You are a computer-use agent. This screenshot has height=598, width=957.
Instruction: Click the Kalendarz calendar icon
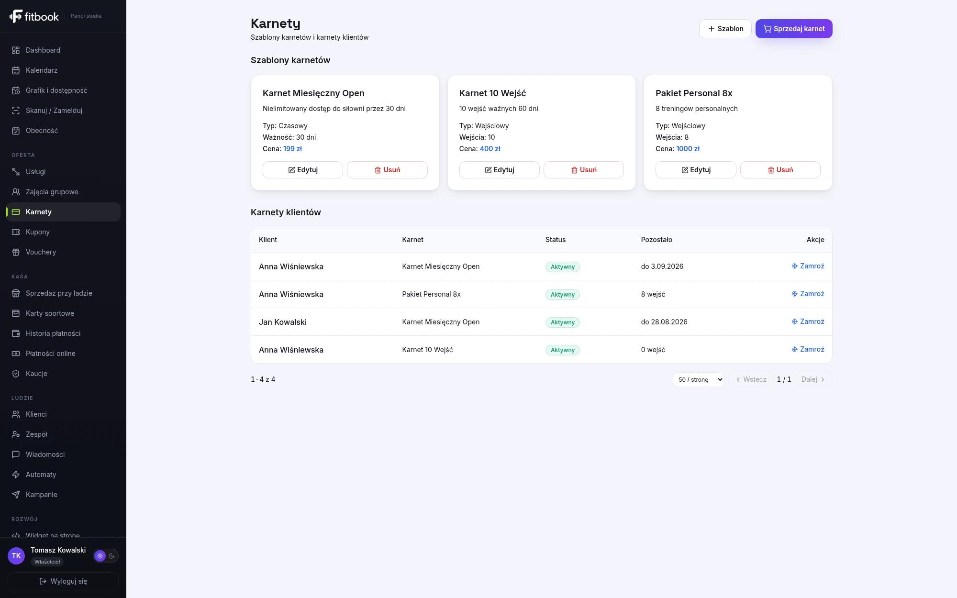[16, 70]
